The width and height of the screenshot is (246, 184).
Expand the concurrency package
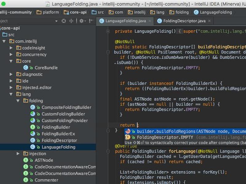pos(11,55)
